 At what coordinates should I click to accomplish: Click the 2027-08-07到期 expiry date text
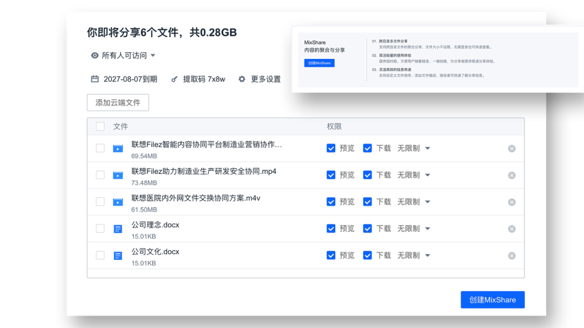[x=130, y=79]
